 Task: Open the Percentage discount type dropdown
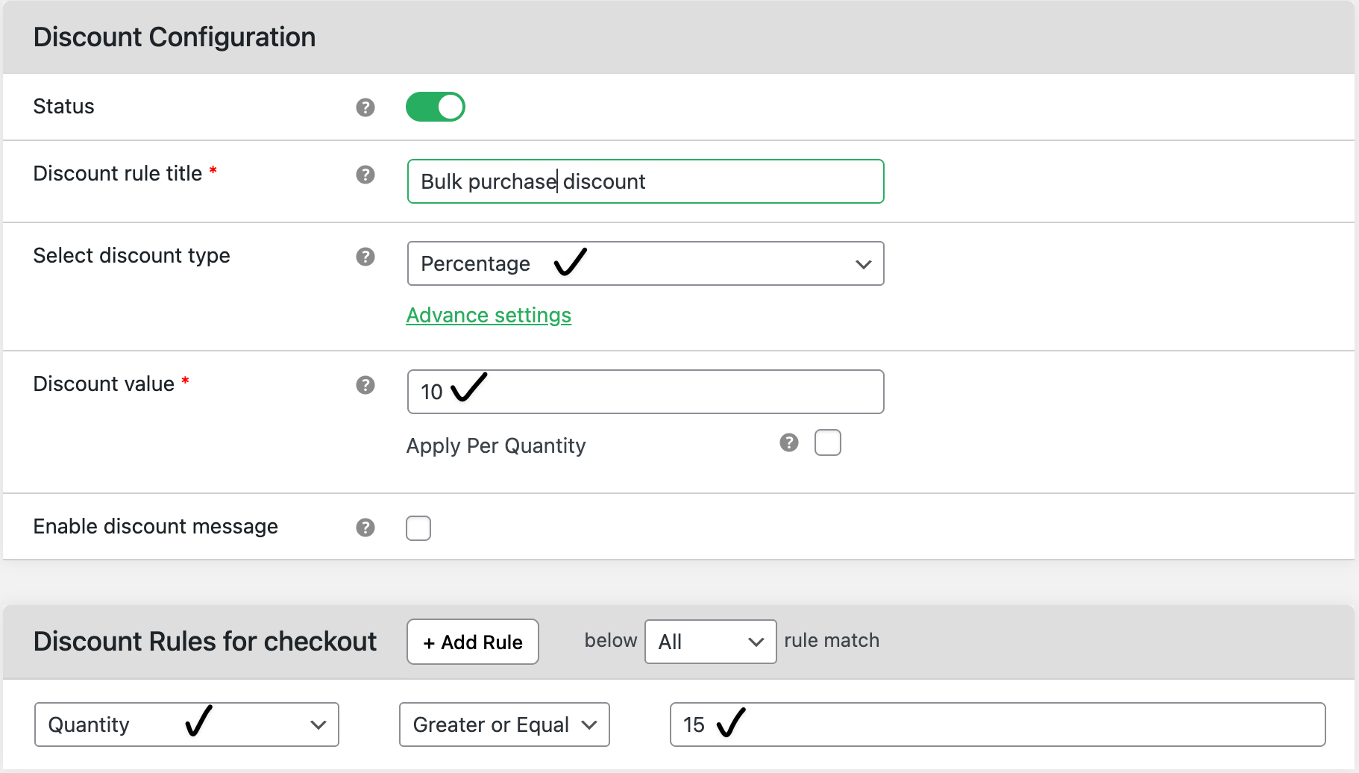[x=645, y=263]
